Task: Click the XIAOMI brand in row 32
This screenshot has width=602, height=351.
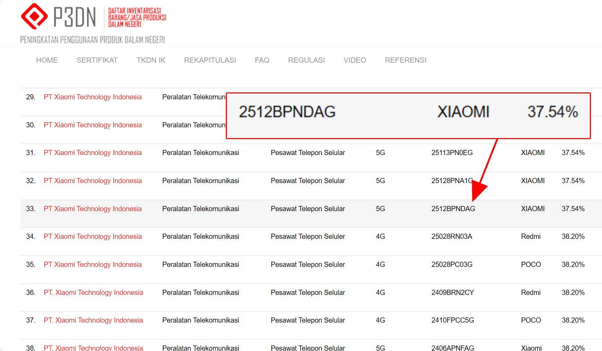Action: pos(533,181)
